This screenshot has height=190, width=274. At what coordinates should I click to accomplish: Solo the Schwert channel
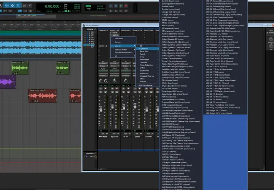tap(147, 92)
